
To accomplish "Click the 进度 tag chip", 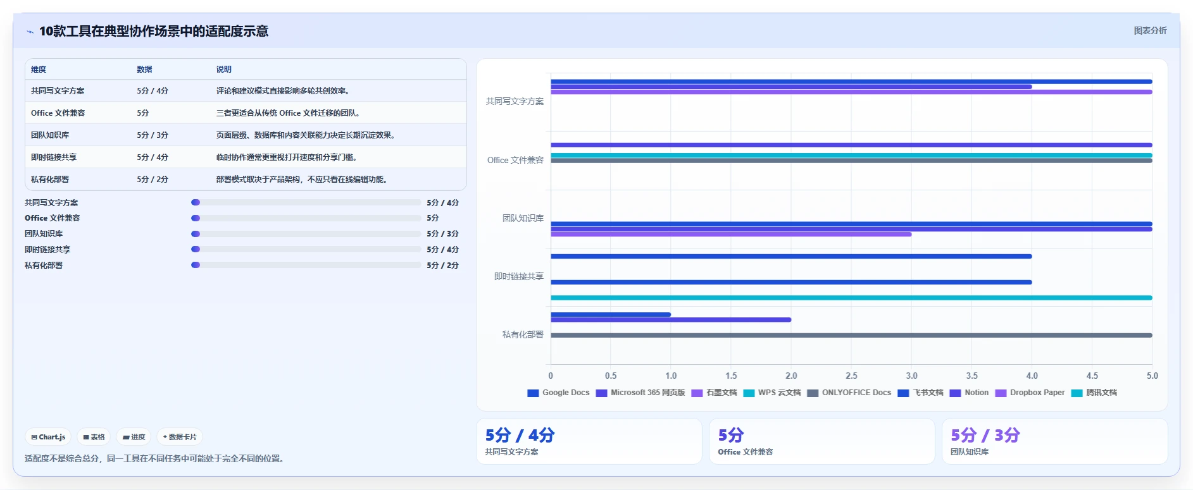I will 134,437.
